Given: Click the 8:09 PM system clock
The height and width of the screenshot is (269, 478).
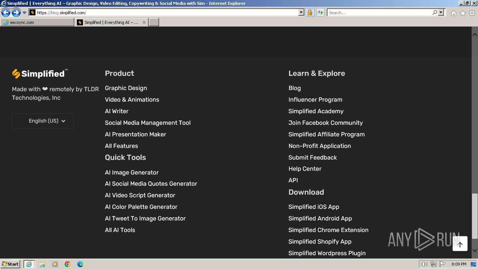Looking at the screenshot, I should 459,264.
